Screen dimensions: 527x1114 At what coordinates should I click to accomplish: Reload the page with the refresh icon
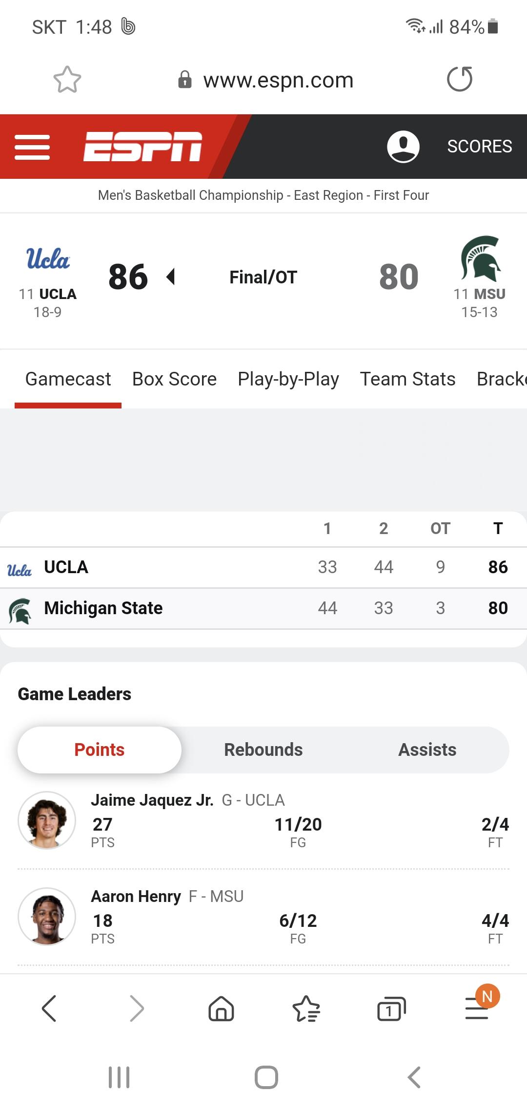click(x=460, y=79)
